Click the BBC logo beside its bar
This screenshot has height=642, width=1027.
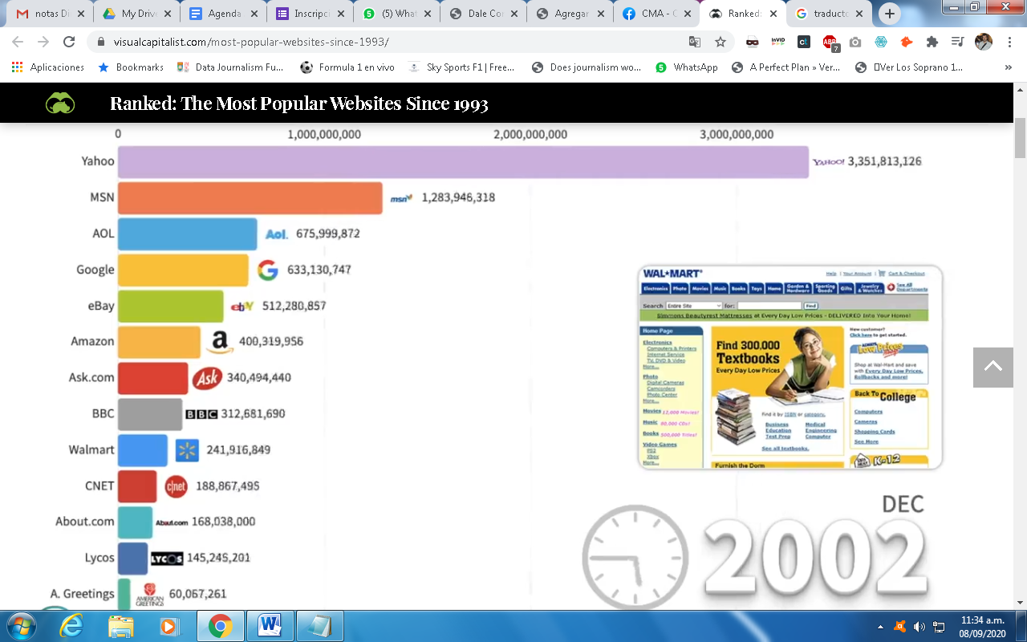pyautogui.click(x=201, y=414)
